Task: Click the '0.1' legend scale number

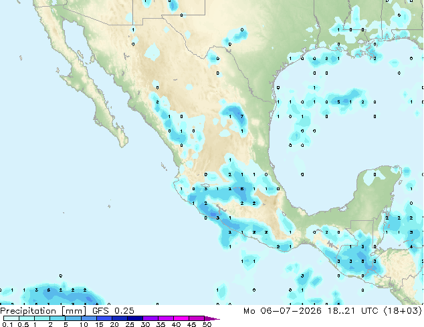Action: (x=7, y=324)
